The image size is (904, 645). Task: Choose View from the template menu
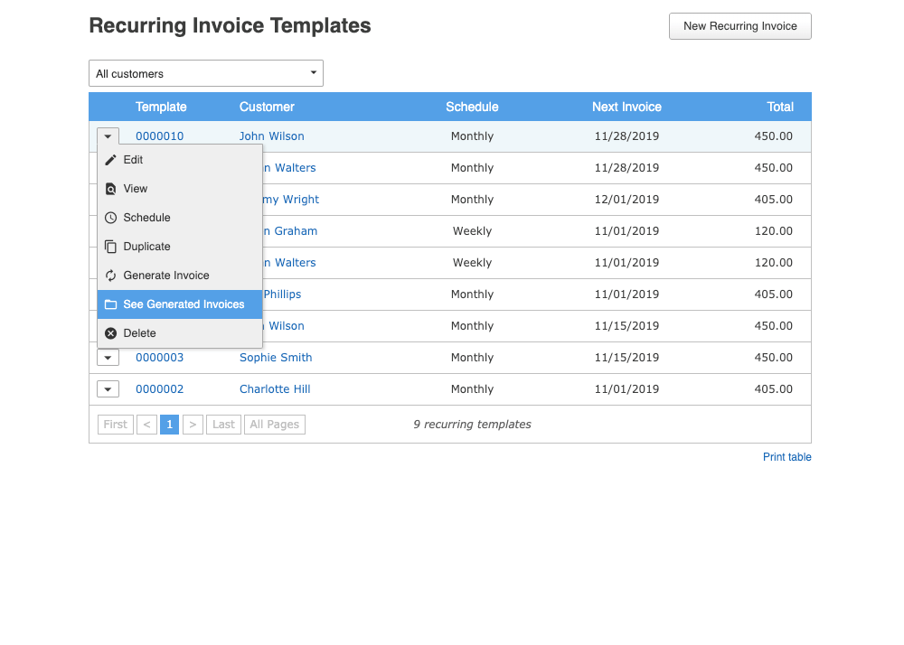[x=180, y=189]
